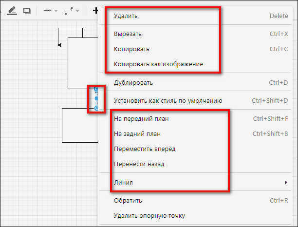Open the connection arrow style dropdown
The width and height of the screenshot is (298, 227).
pos(51,10)
